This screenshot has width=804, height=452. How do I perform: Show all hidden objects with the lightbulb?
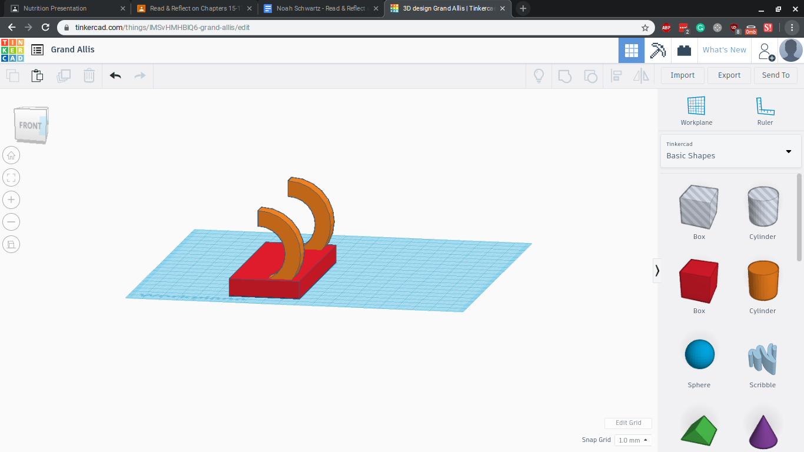tap(539, 75)
